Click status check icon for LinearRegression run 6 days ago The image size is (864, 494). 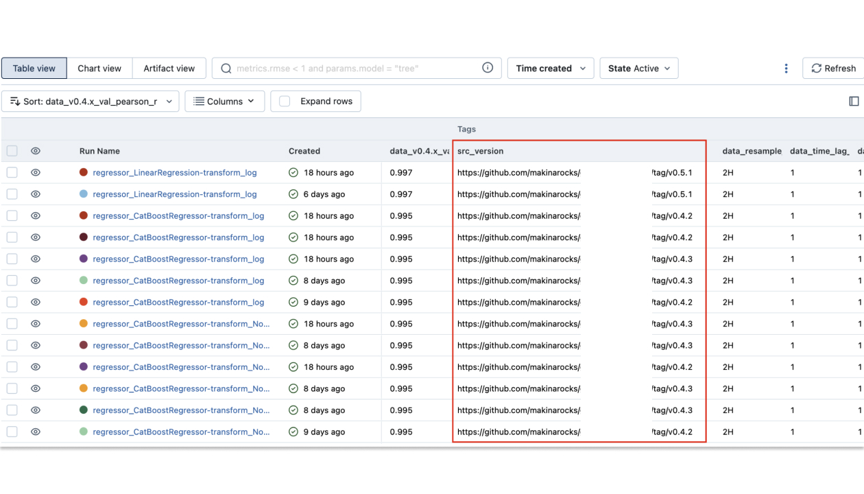coord(293,194)
